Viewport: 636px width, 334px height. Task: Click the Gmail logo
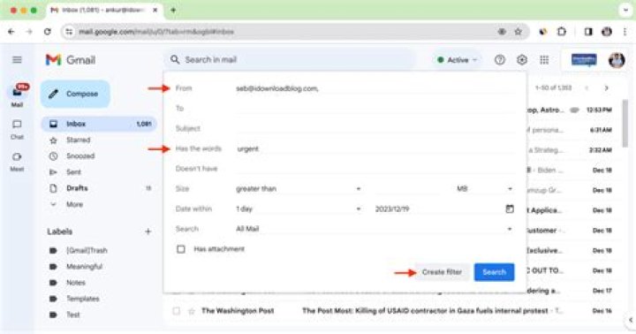[71, 60]
